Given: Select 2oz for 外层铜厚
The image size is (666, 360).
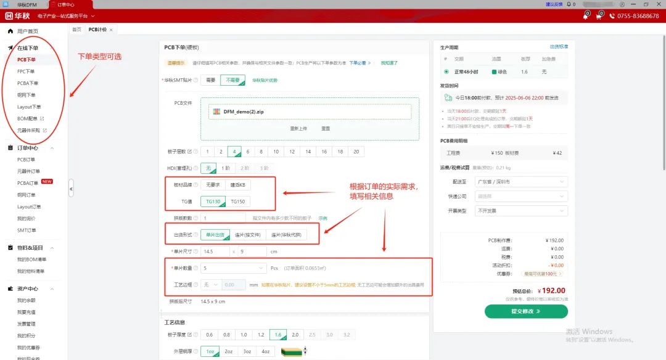Looking at the screenshot, I should (229, 351).
